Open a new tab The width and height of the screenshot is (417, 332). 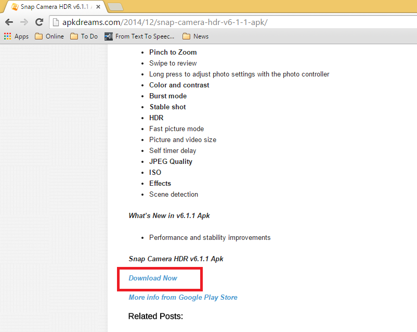point(115,7)
